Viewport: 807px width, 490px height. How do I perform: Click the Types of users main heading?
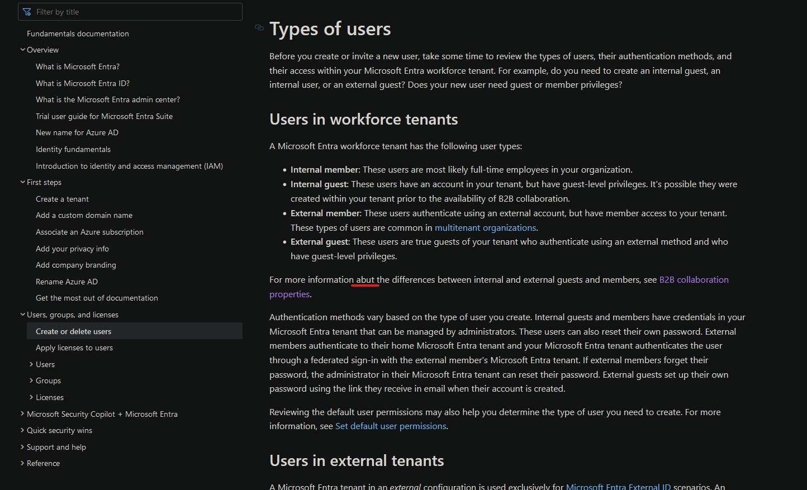pos(330,29)
